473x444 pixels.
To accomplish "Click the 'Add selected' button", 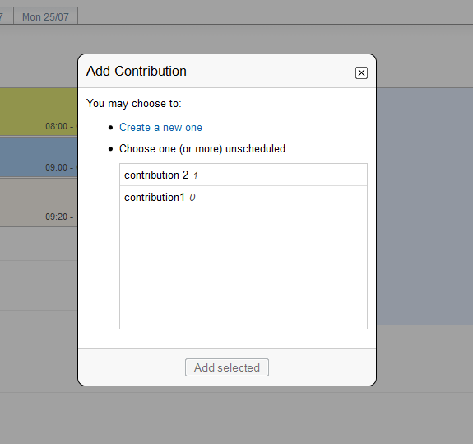I will (227, 367).
